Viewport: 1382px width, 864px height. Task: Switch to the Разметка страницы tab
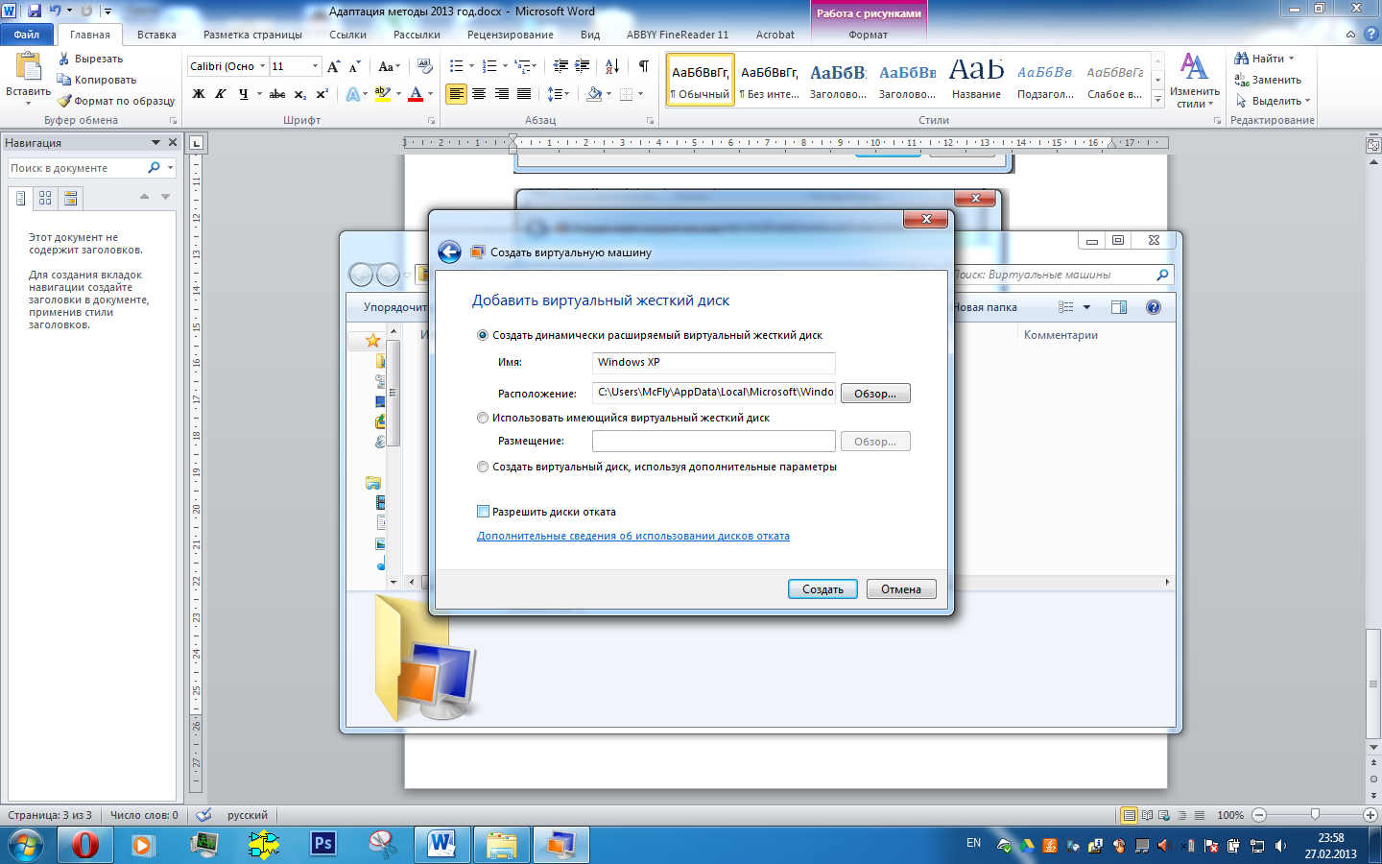click(252, 35)
